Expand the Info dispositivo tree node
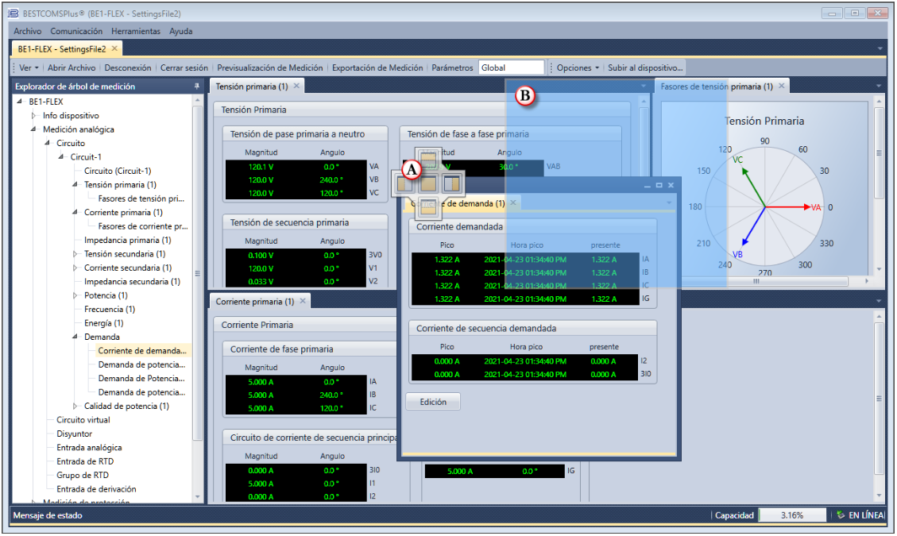897x536 pixels. (x=34, y=116)
